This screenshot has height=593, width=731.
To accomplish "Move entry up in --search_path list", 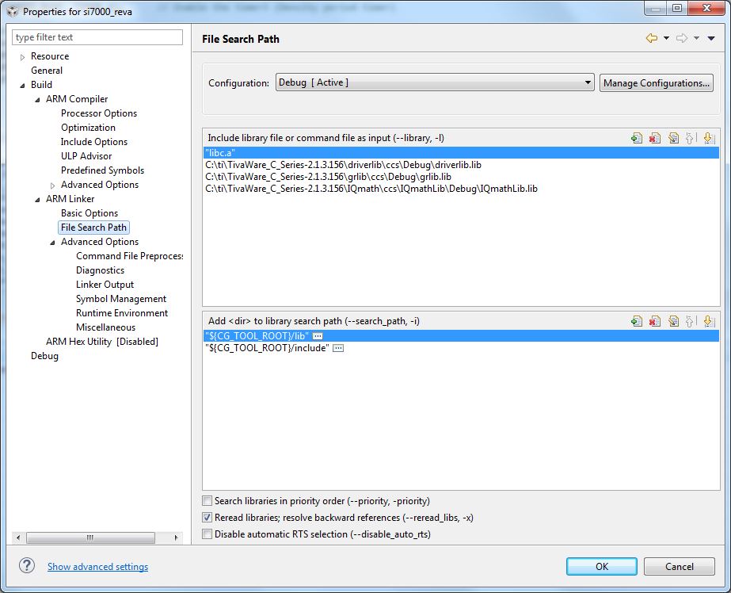I will coord(690,321).
